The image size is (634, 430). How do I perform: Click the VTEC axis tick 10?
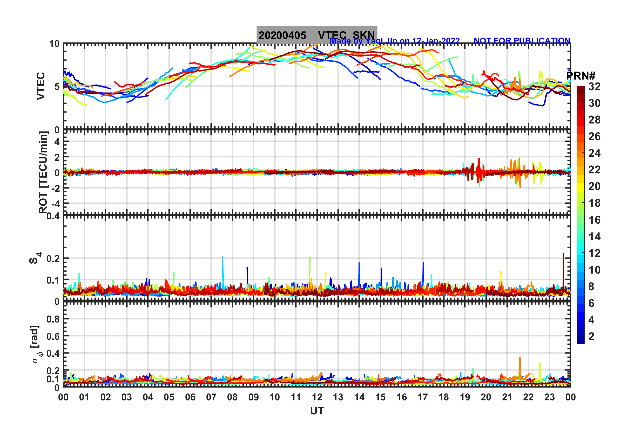tap(54, 44)
